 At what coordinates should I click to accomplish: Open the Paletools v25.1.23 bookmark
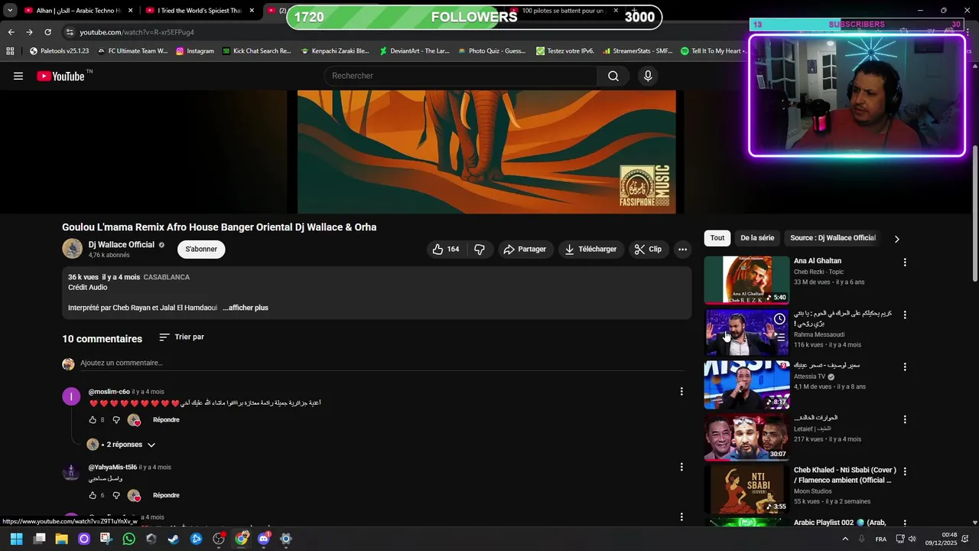(59, 51)
